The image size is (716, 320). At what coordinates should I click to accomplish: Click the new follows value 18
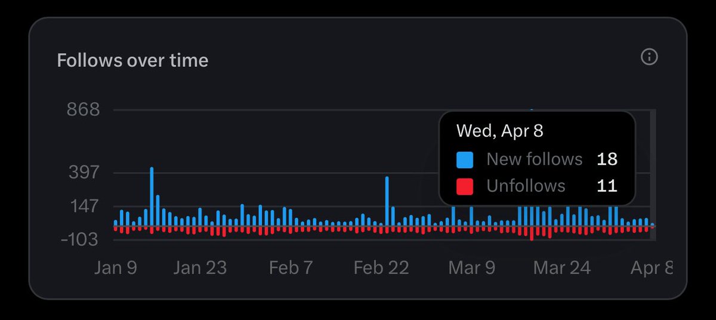tap(607, 159)
